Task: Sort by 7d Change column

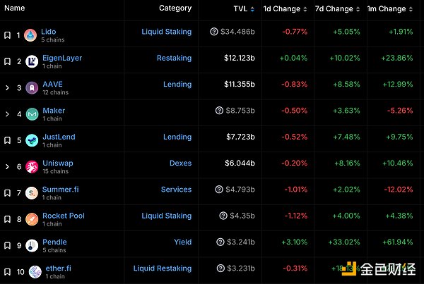Action: pyautogui.click(x=336, y=9)
